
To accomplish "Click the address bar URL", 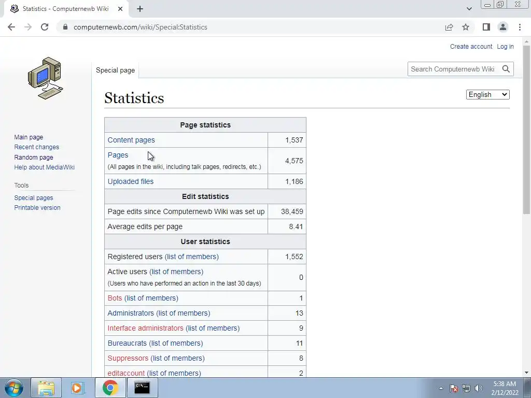I will click(140, 27).
